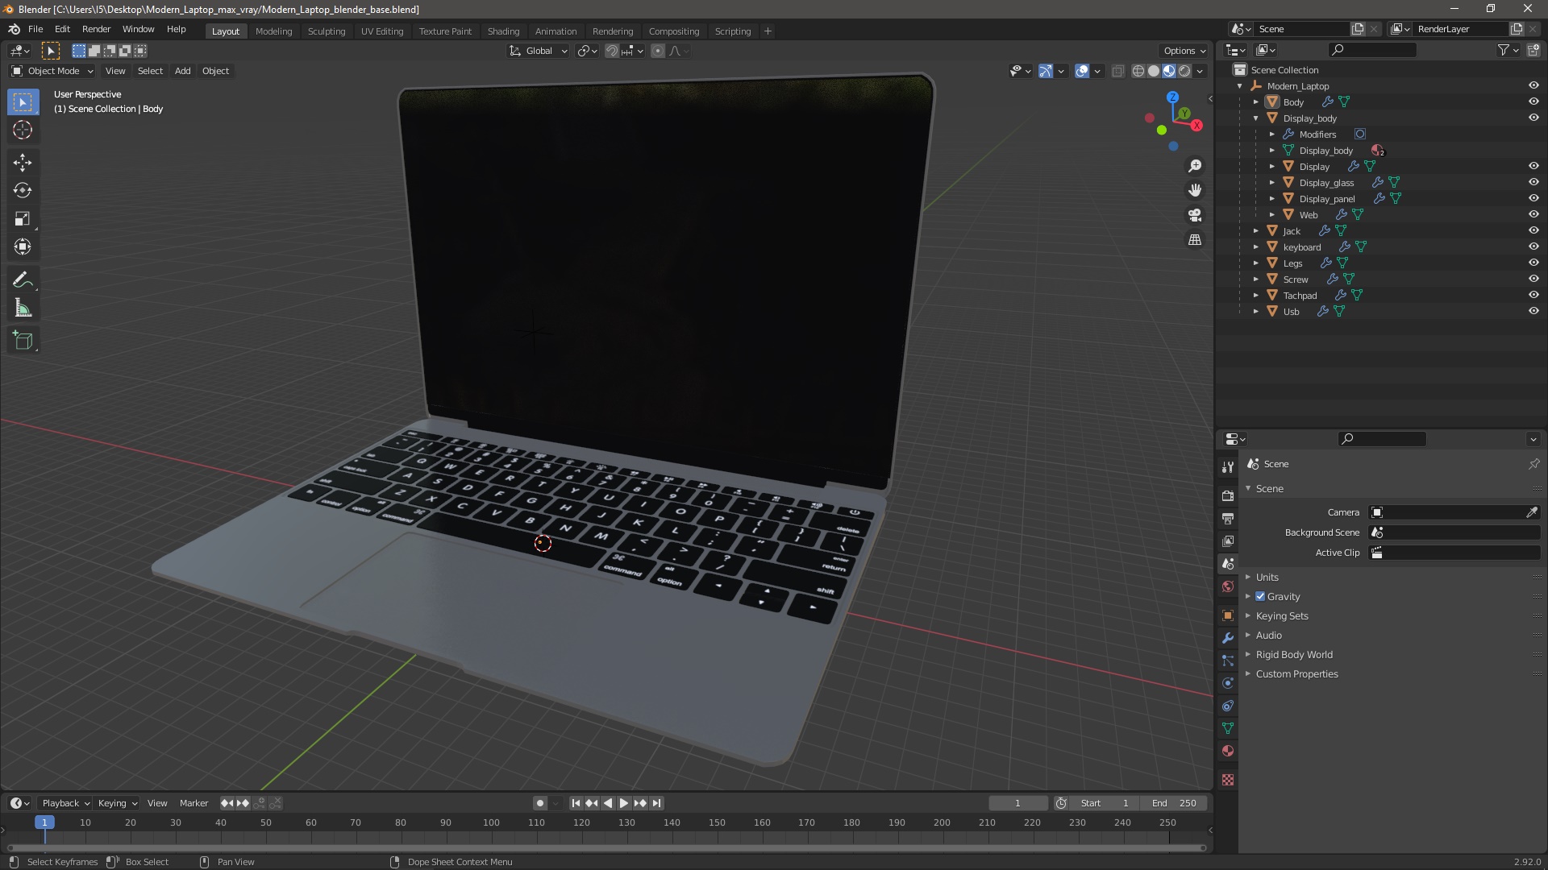Expand the Tachpad object in outliner
The width and height of the screenshot is (1548, 870).
point(1255,296)
